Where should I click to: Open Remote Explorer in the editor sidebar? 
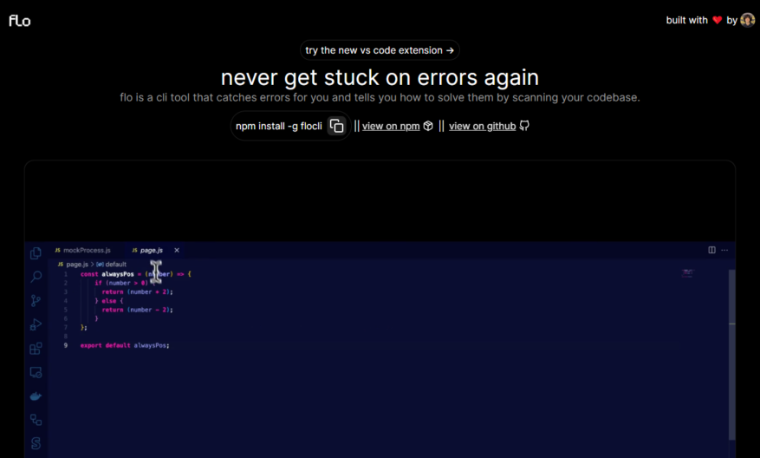point(36,372)
